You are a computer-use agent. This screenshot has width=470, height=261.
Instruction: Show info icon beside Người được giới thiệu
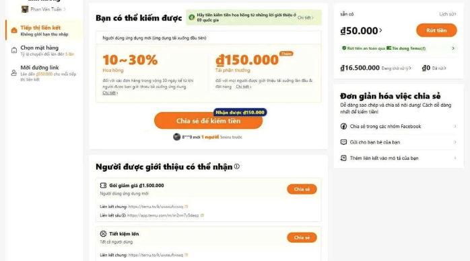tap(237, 166)
